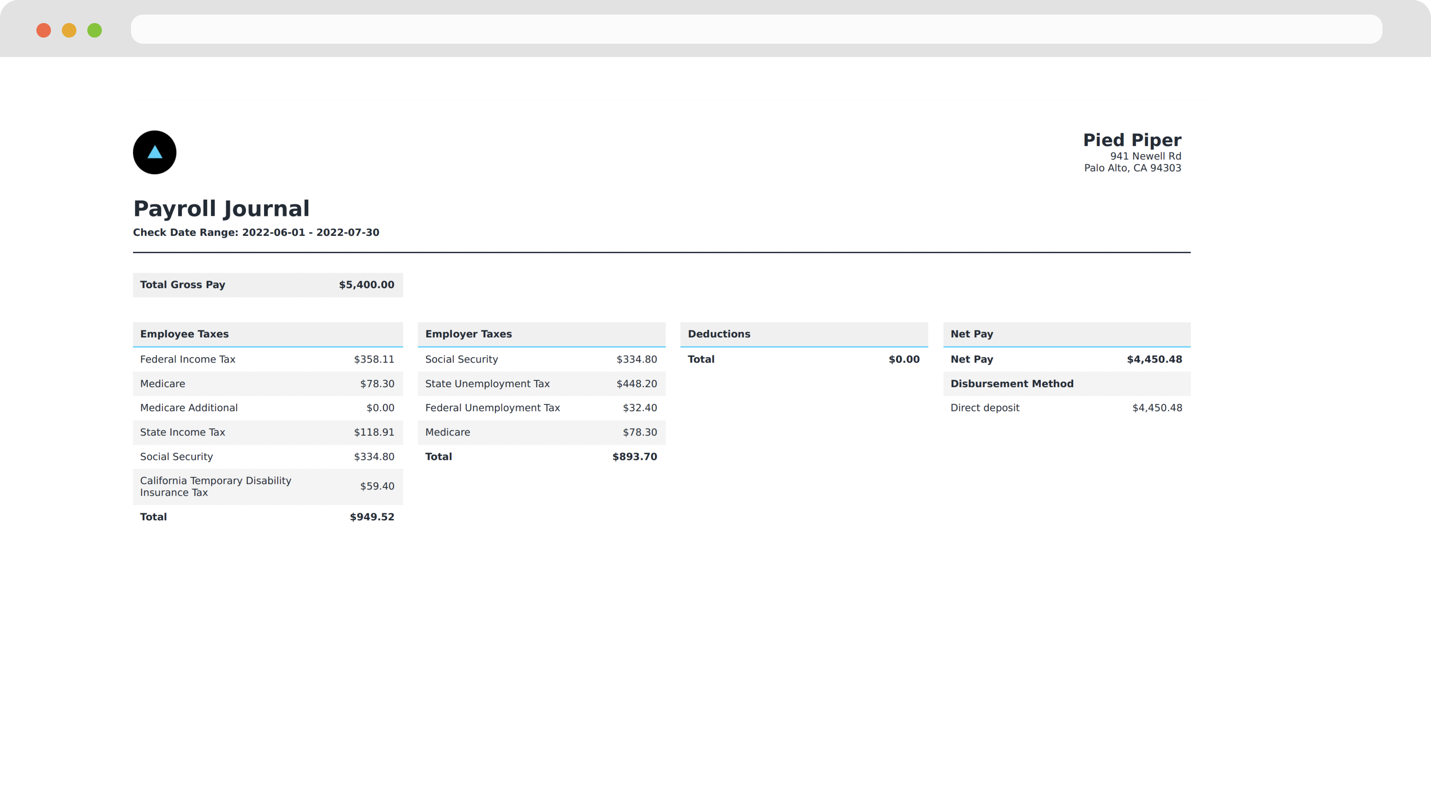Viewport: 1431px width, 785px height.
Task: Select the $118.91 state income tax amount
Action: pyautogui.click(x=374, y=432)
